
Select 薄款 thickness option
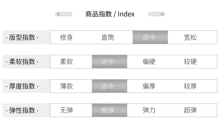(66, 86)
